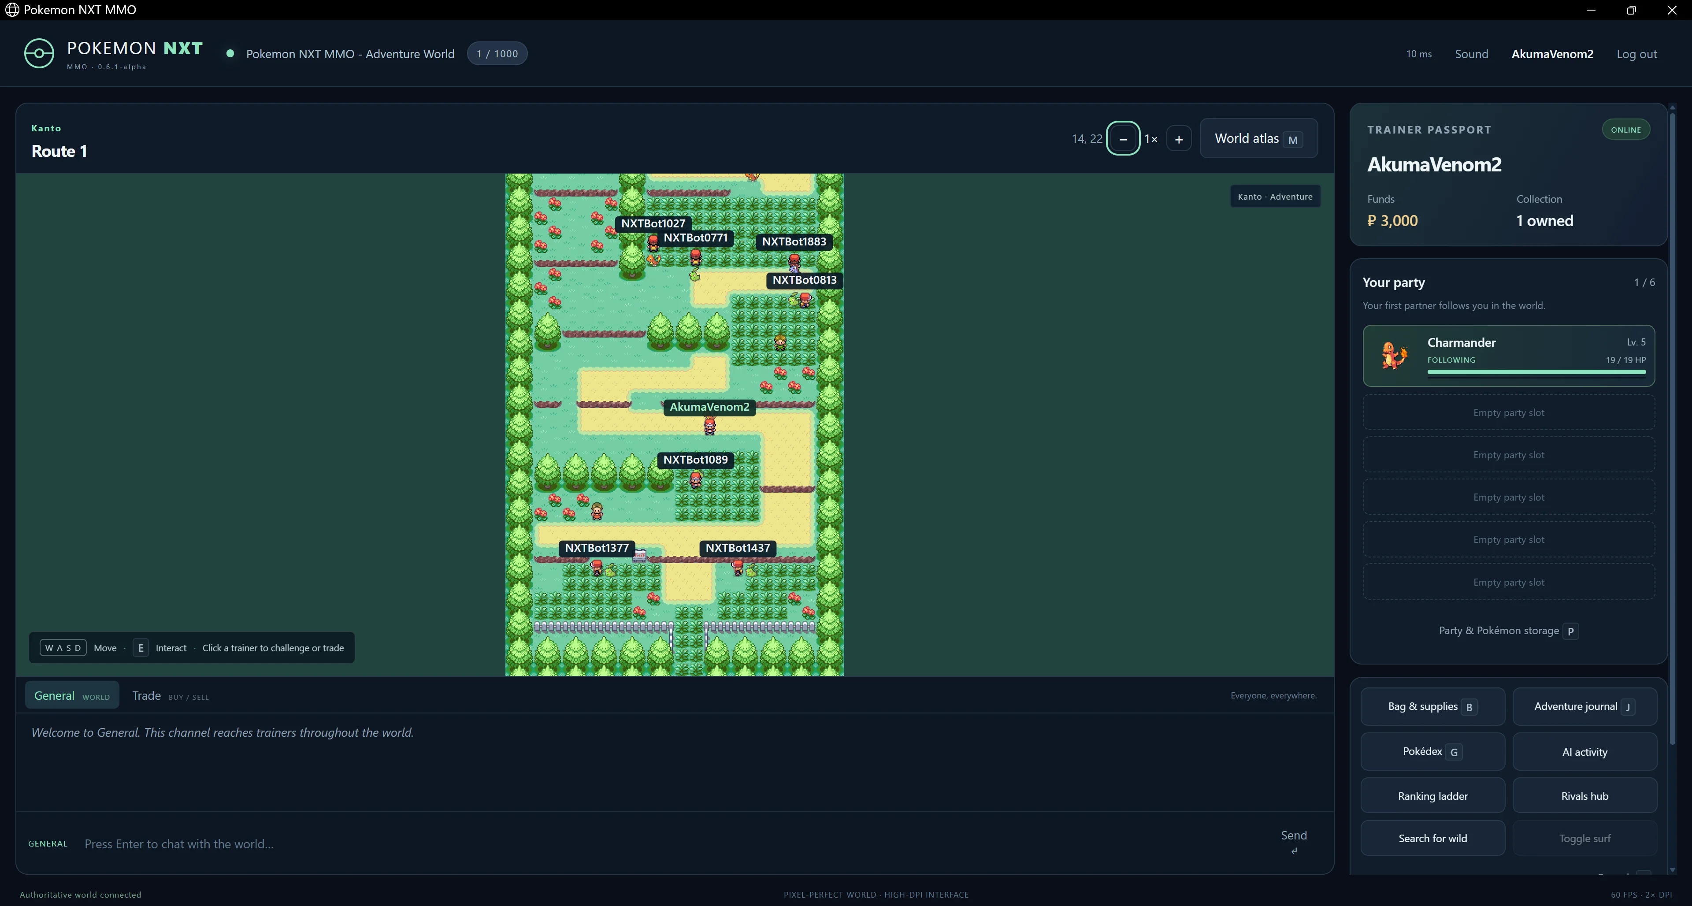Click the AkumaVenom2 name label on map
Image resolution: width=1692 pixels, height=906 pixels.
click(709, 407)
